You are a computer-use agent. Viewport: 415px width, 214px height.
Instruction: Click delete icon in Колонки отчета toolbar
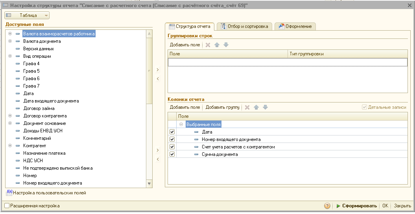(x=247, y=107)
